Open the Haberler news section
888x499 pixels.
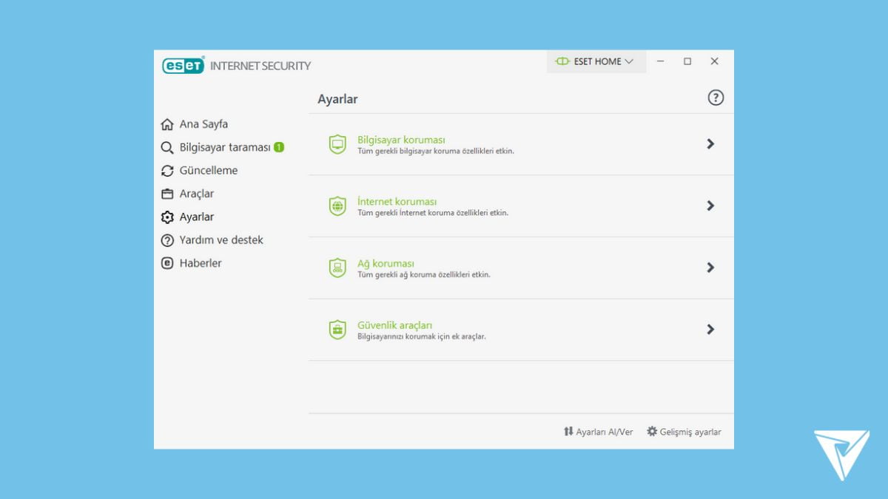[200, 263]
